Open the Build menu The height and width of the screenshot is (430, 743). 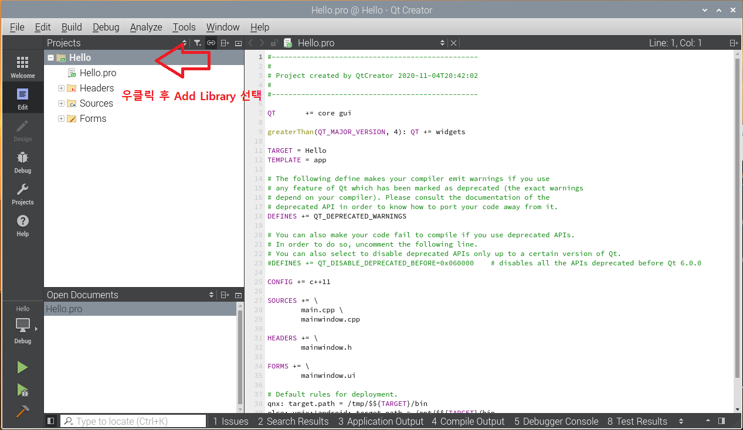(72, 27)
